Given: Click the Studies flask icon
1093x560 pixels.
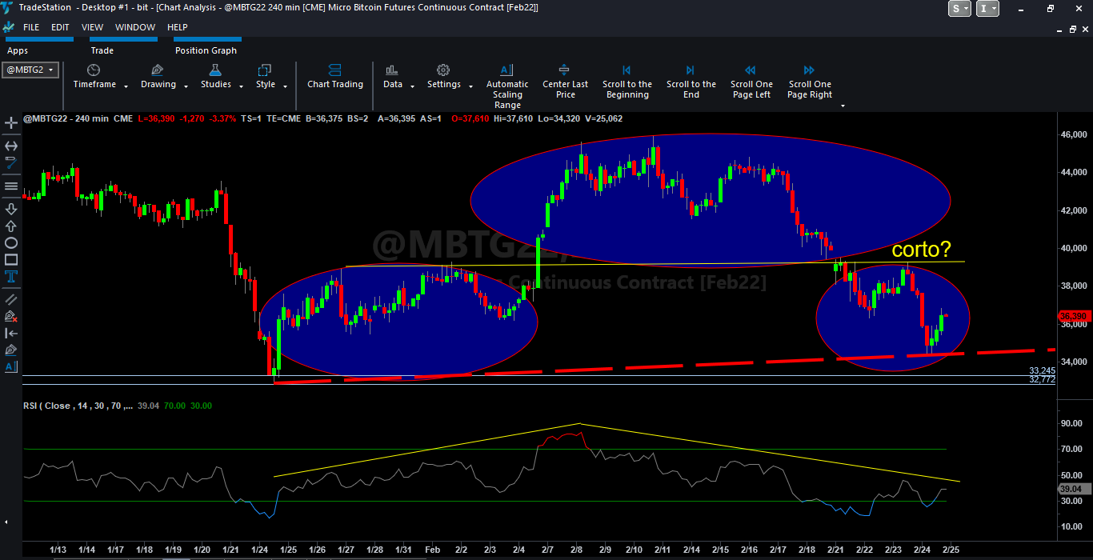Looking at the screenshot, I should click(x=215, y=70).
